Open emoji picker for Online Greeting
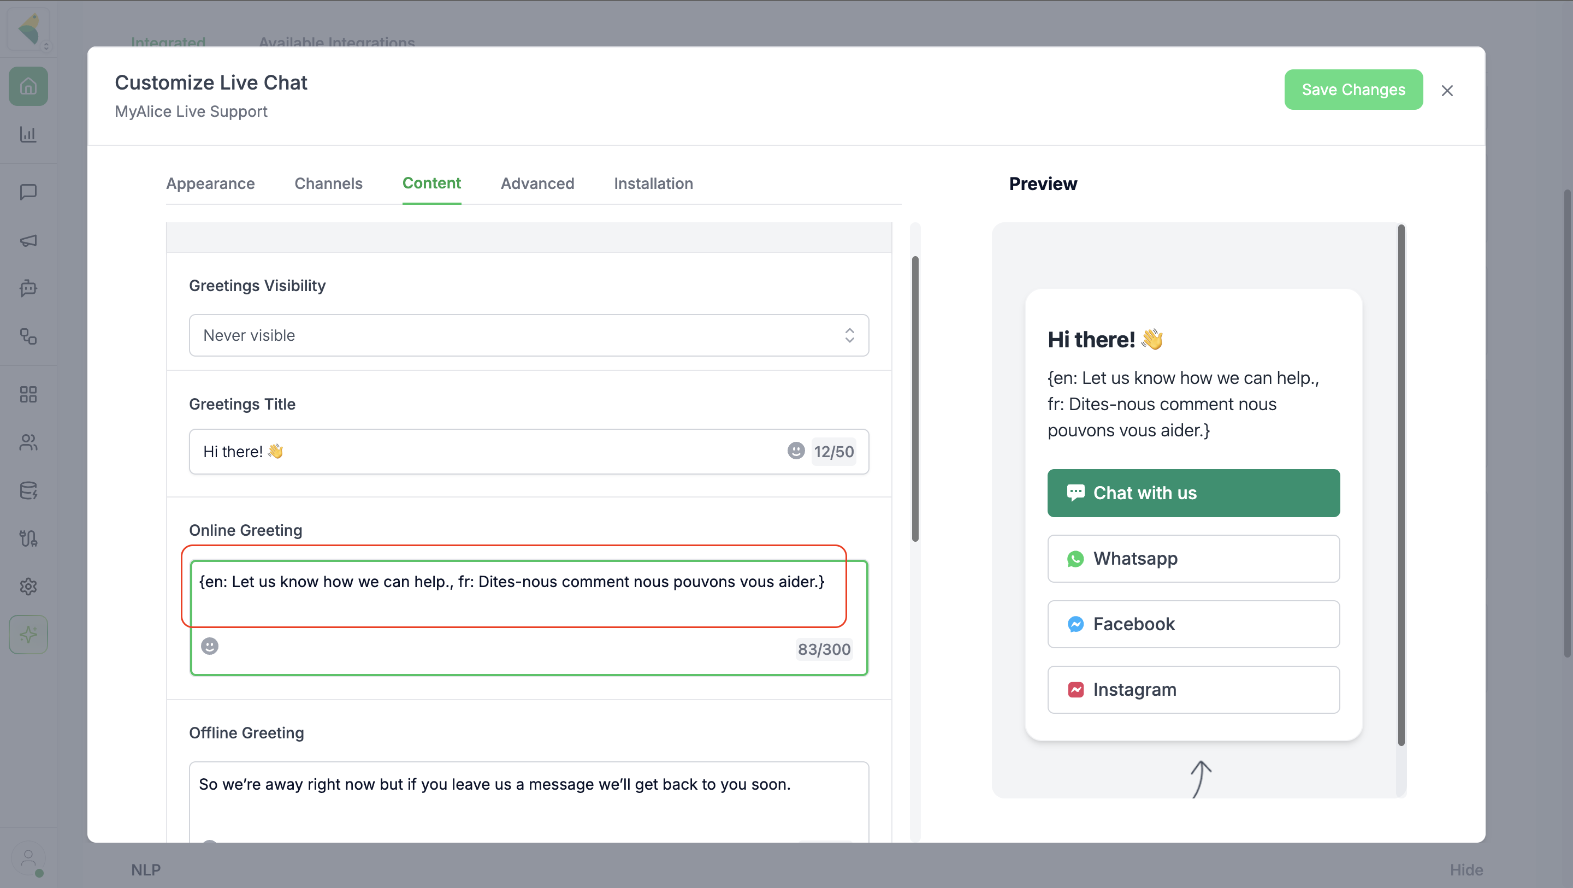This screenshot has height=888, width=1573. (x=209, y=646)
